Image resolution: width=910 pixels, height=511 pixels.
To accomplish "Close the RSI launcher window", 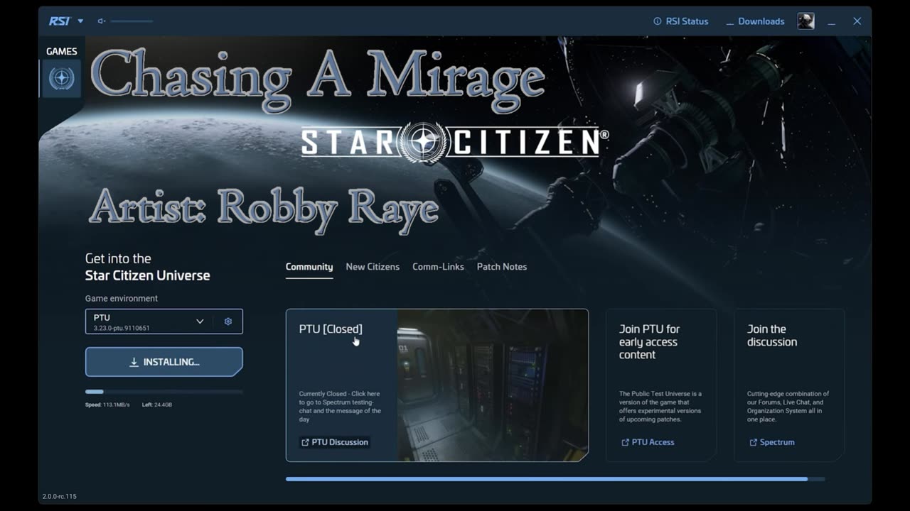I will pyautogui.click(x=857, y=21).
